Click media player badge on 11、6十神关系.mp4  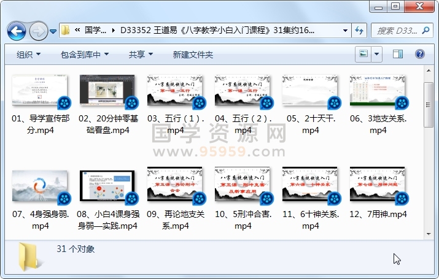click(x=334, y=199)
